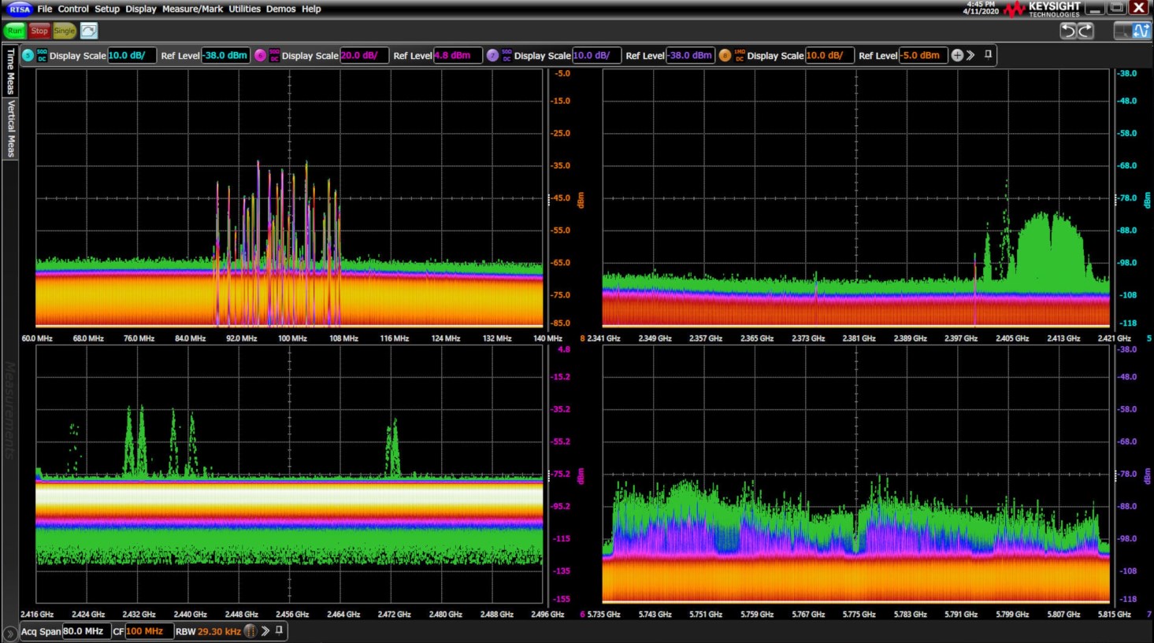Stop the acquisition with the red Stop button
The image size is (1154, 643).
click(39, 31)
